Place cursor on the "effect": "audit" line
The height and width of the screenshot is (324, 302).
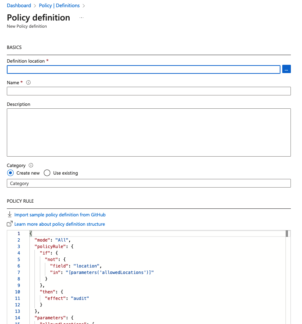click(67, 298)
